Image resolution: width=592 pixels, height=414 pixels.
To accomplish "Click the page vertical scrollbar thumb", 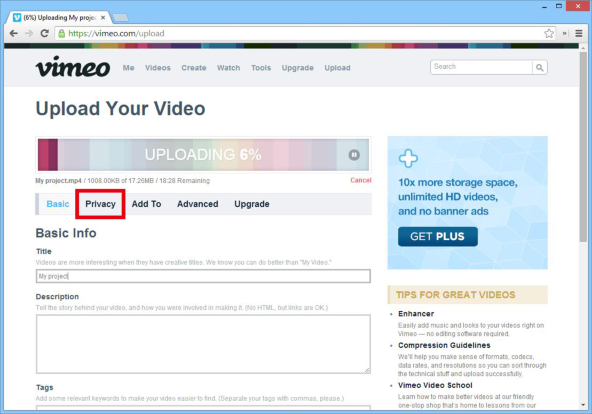I will 583,147.
